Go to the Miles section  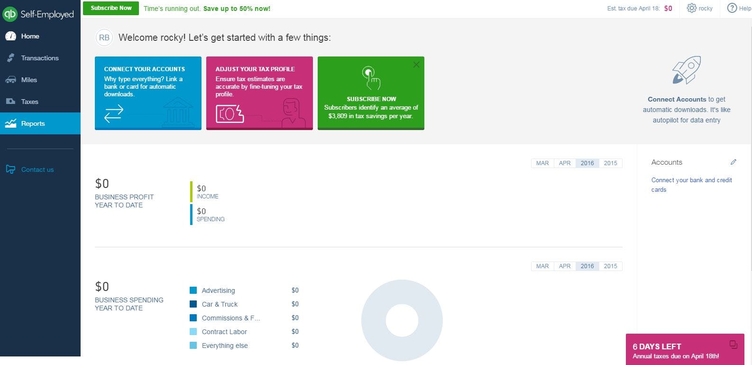click(29, 80)
